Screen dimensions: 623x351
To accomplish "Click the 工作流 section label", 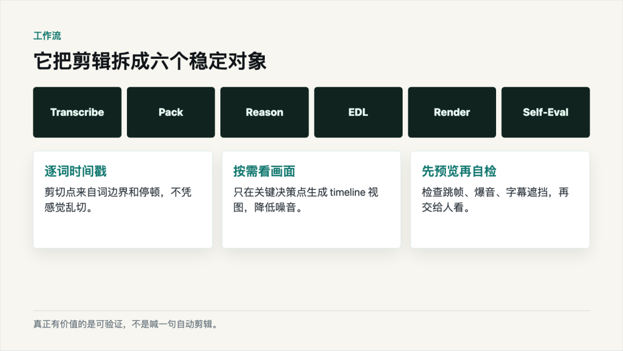I will (47, 36).
